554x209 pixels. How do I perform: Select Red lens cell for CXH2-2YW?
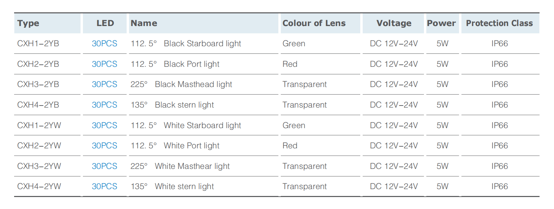(x=290, y=146)
